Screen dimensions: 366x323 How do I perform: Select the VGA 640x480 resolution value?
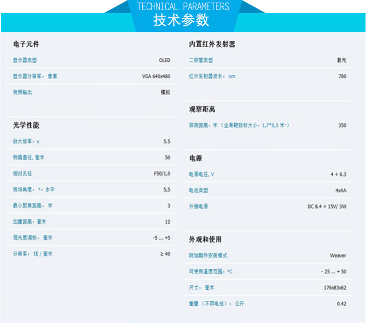tap(156, 76)
